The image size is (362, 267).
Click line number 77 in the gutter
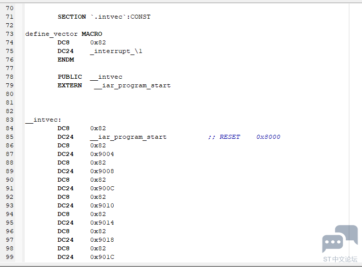10,68
